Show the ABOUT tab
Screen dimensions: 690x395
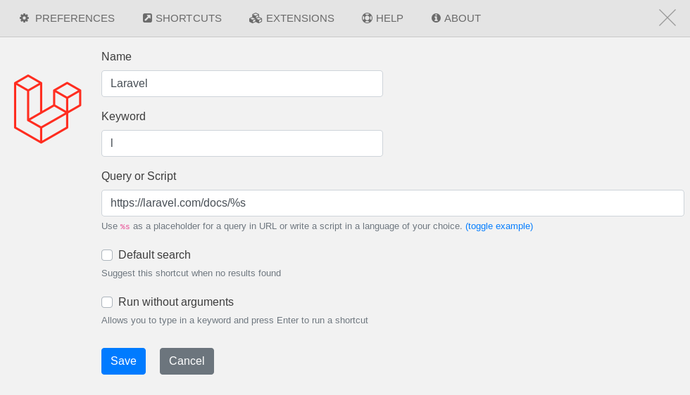click(x=456, y=18)
